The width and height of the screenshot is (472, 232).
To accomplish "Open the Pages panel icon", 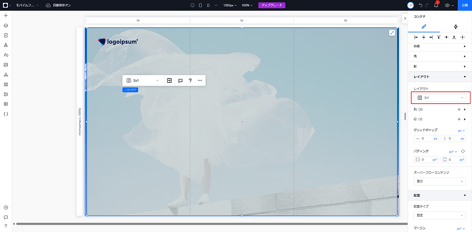I will [x=6, y=35].
